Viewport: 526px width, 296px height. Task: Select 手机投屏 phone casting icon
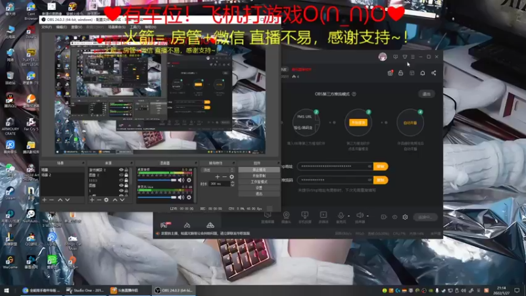[x=304, y=217]
